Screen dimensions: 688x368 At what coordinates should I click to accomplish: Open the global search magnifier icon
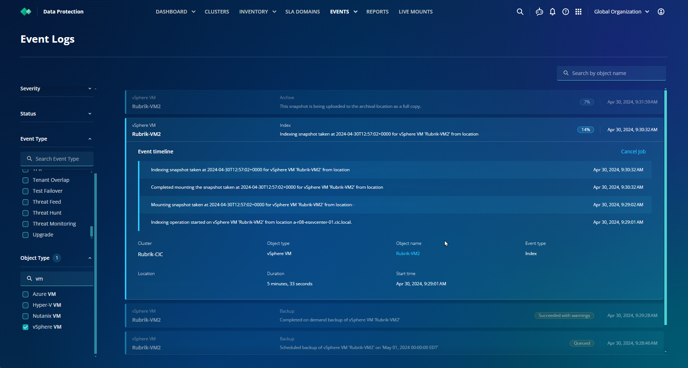(x=520, y=12)
